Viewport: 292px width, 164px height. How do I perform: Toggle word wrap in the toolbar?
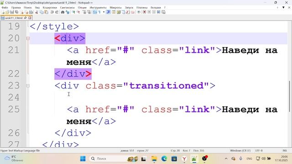[x=95, y=12]
